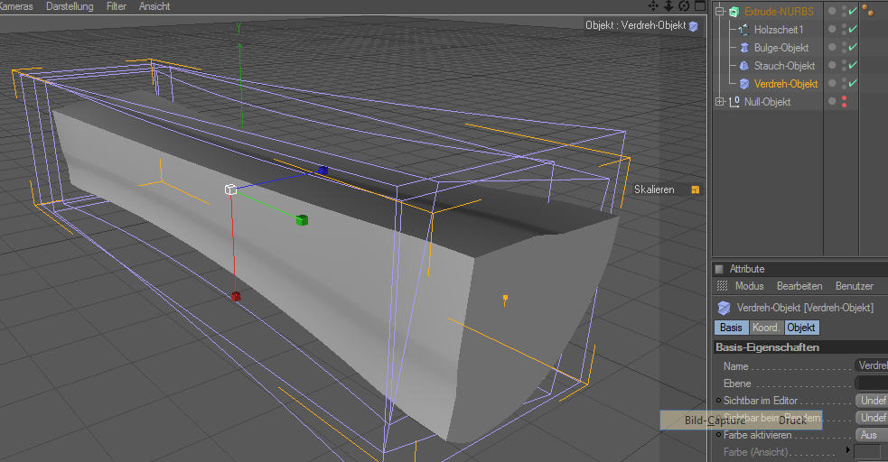The height and width of the screenshot is (462, 888).
Task: Click the red Y-axis scale handle
Action: point(236,296)
